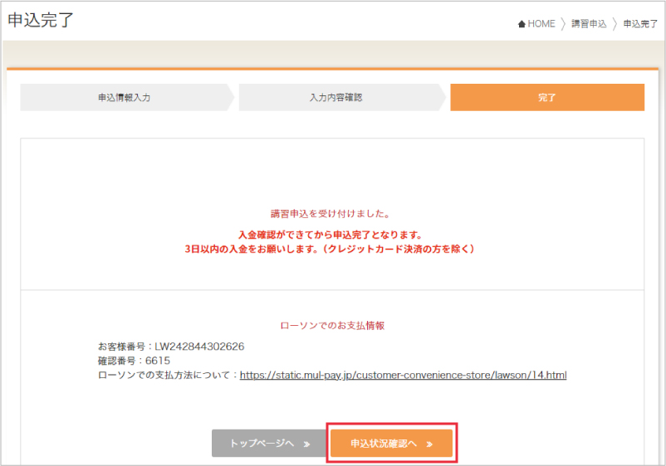Click the 申込完了 page heading
This screenshot has height=466, width=666.
click(x=41, y=21)
